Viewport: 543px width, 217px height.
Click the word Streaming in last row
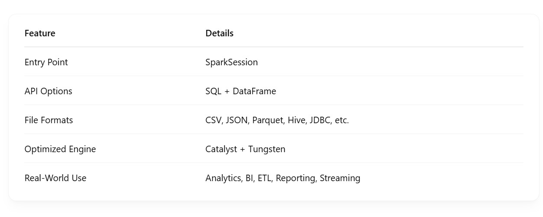(x=340, y=178)
